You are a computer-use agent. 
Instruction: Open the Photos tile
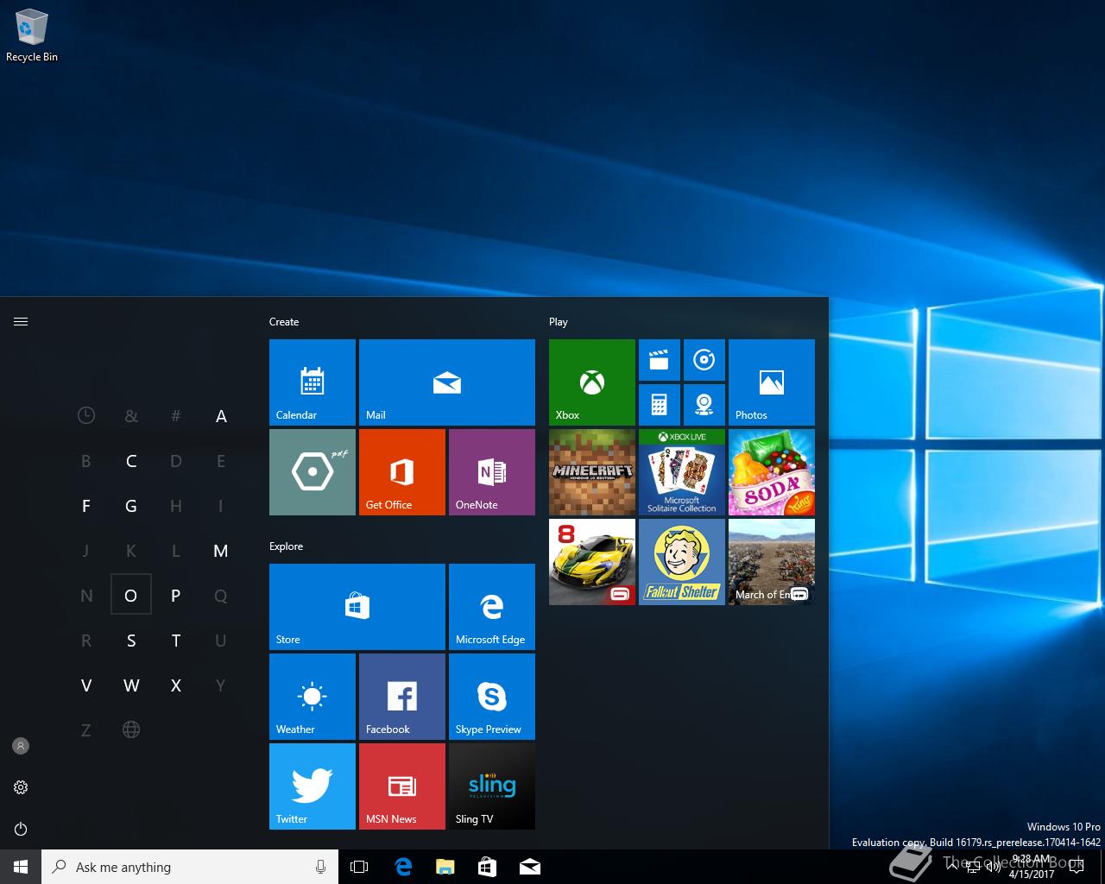pyautogui.click(x=772, y=382)
